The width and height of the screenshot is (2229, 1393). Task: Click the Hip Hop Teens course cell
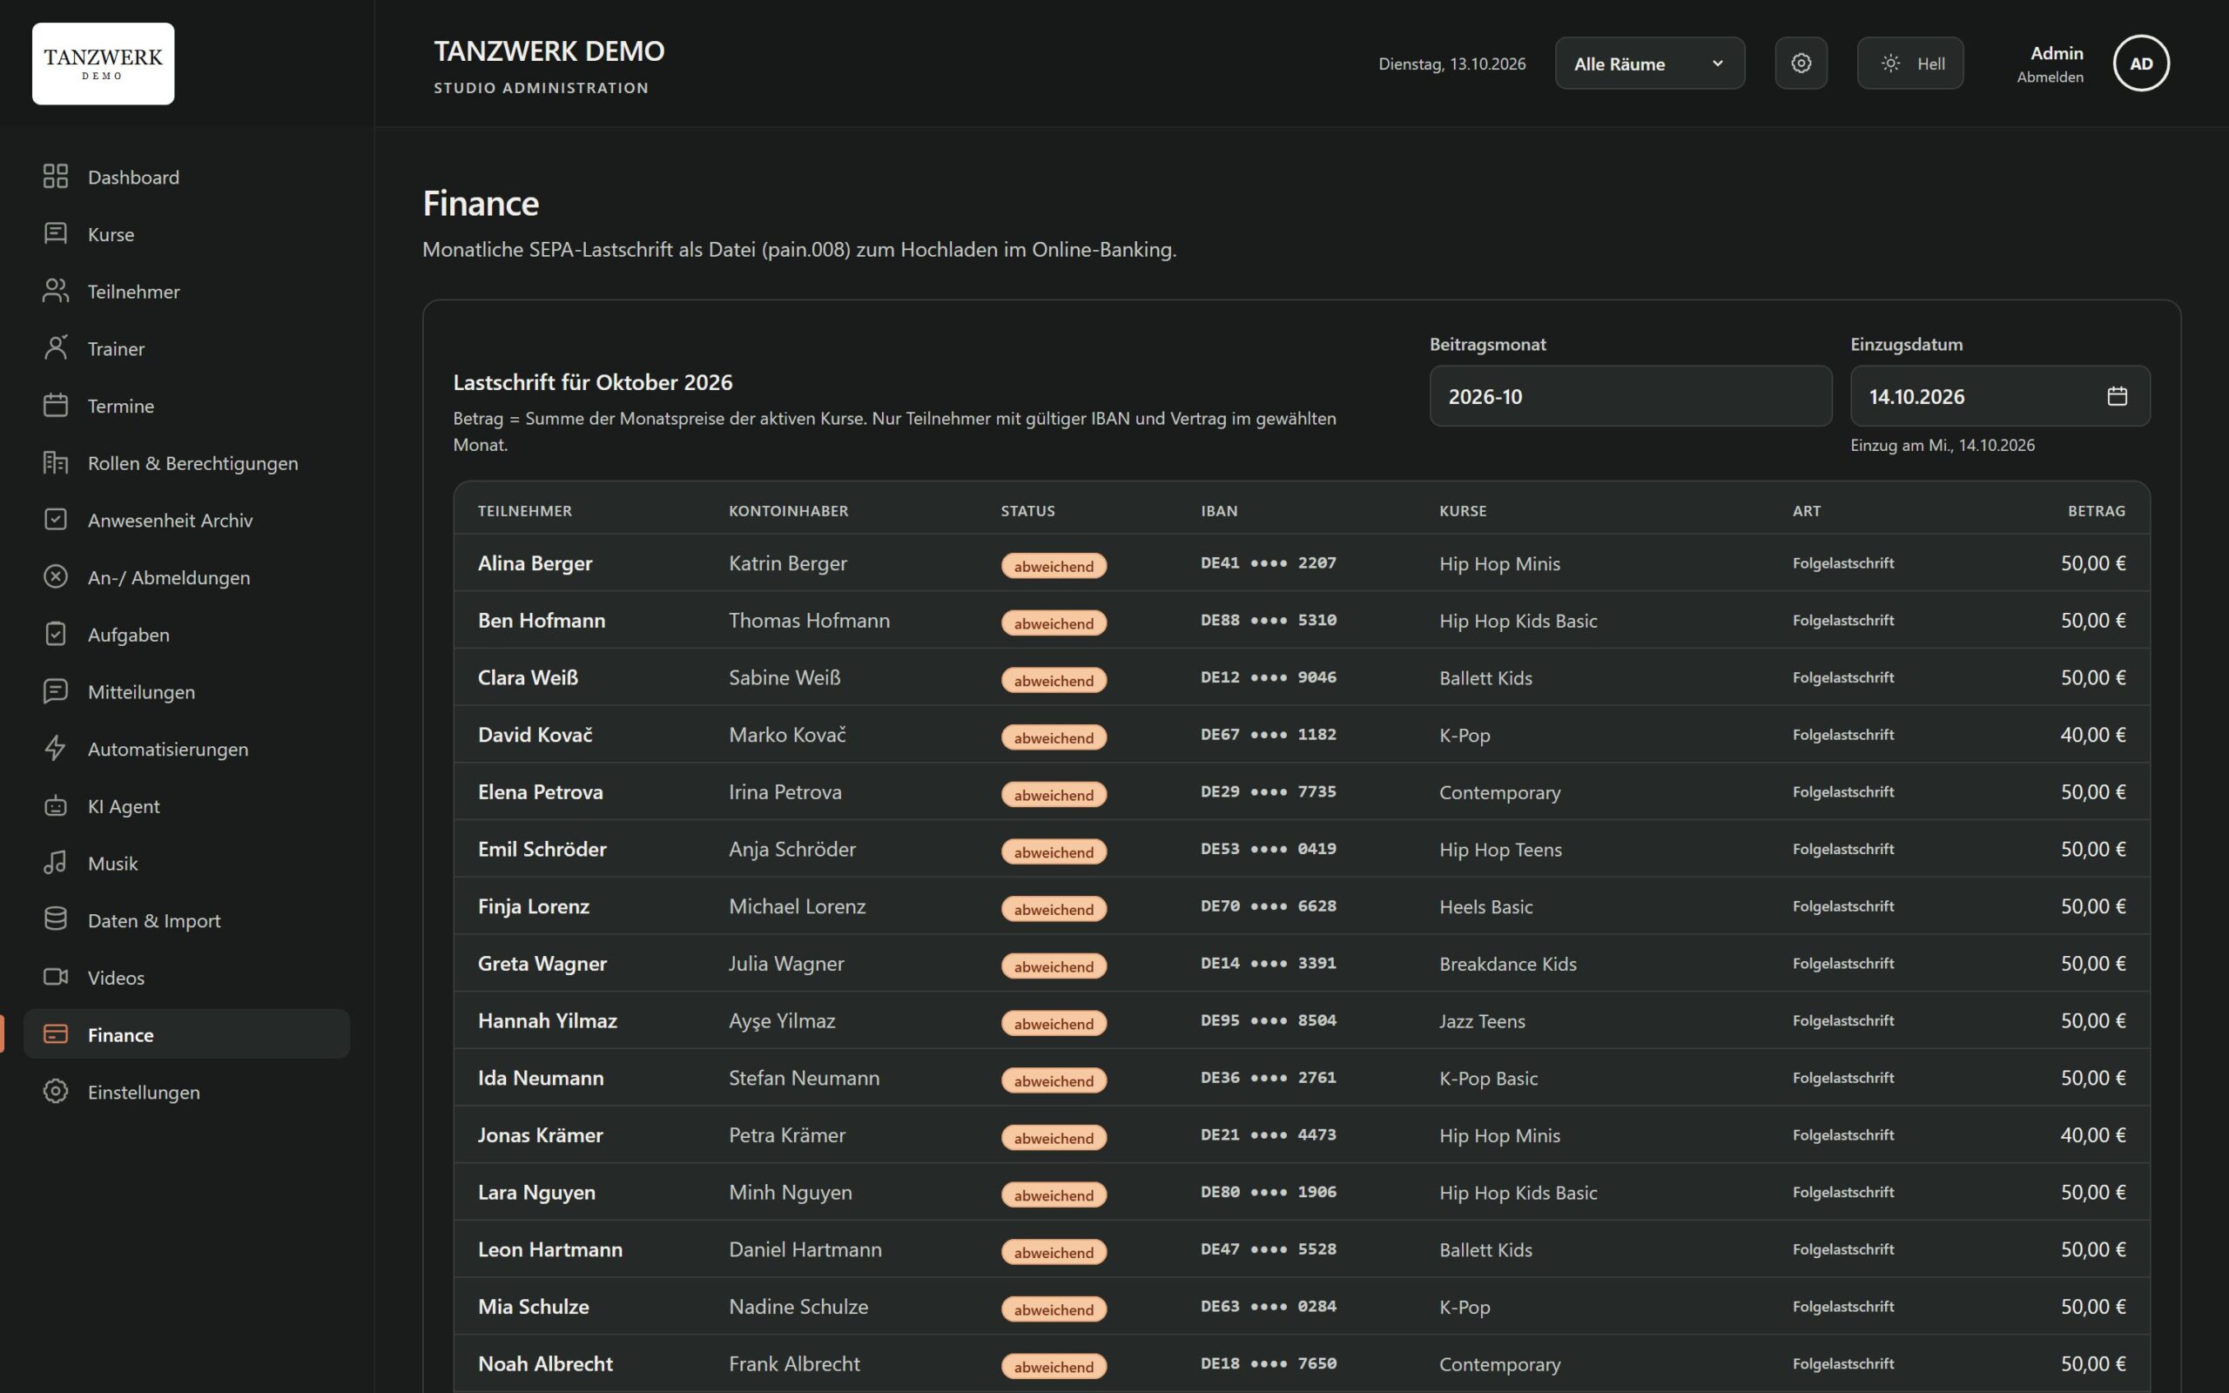pyautogui.click(x=1500, y=850)
